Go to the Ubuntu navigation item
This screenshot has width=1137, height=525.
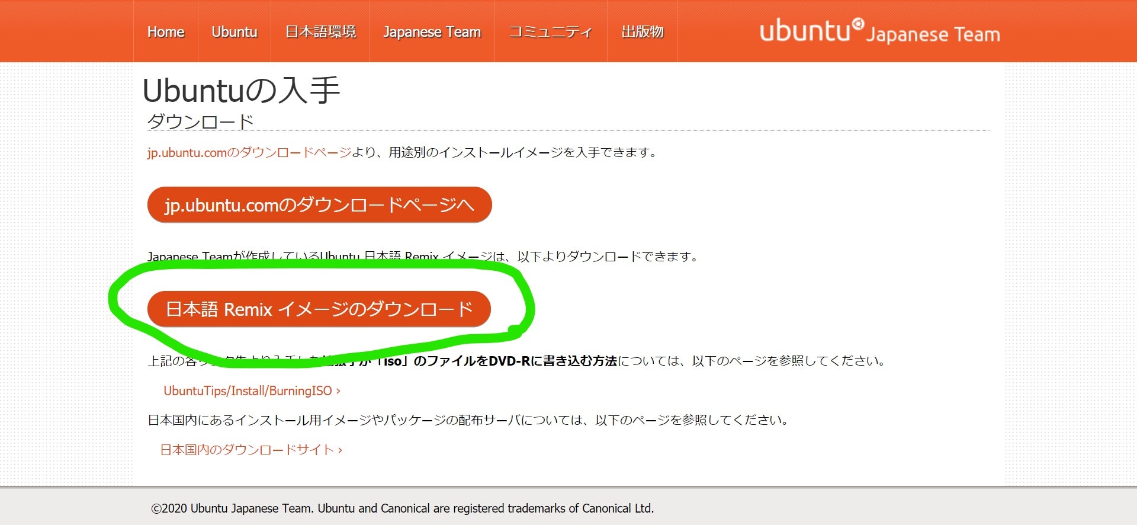click(235, 32)
